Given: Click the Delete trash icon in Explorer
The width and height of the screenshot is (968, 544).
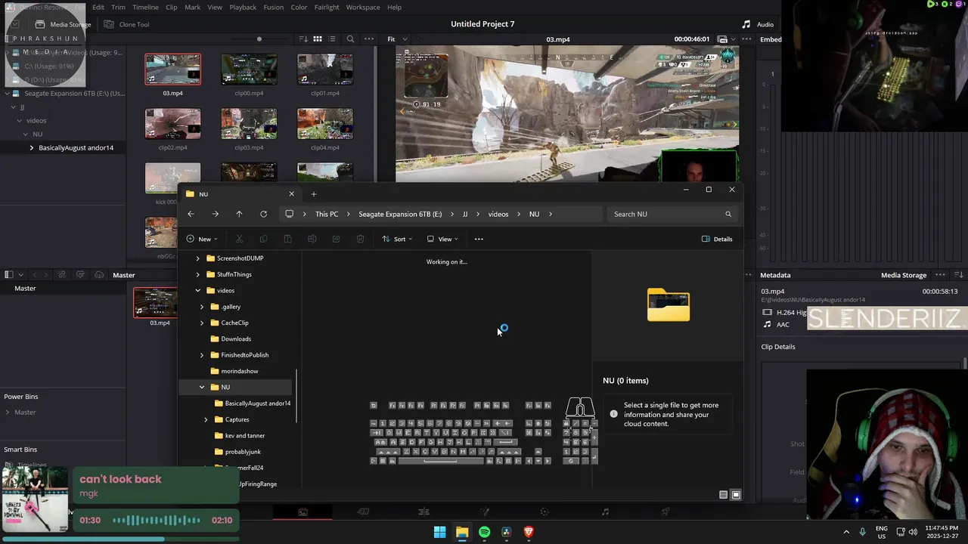Looking at the screenshot, I should coord(360,239).
